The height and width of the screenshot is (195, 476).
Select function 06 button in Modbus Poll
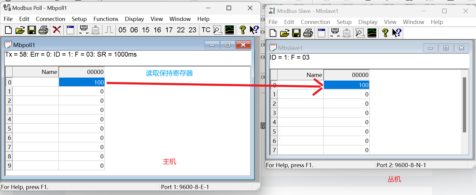click(x=134, y=30)
